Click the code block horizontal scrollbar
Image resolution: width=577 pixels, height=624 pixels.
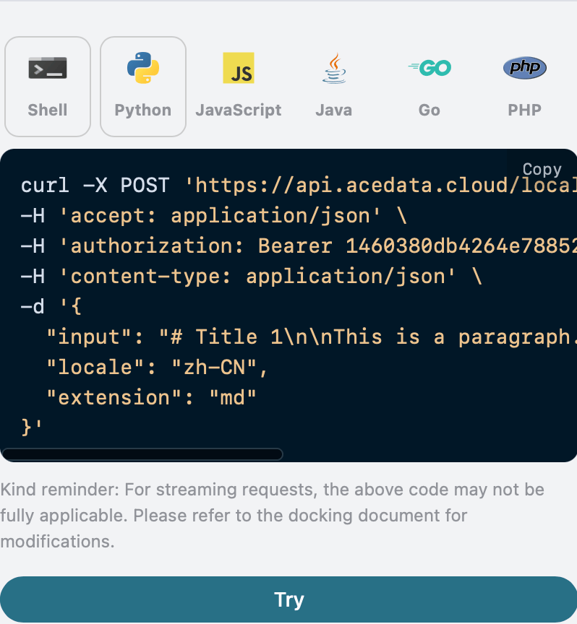coord(142,454)
